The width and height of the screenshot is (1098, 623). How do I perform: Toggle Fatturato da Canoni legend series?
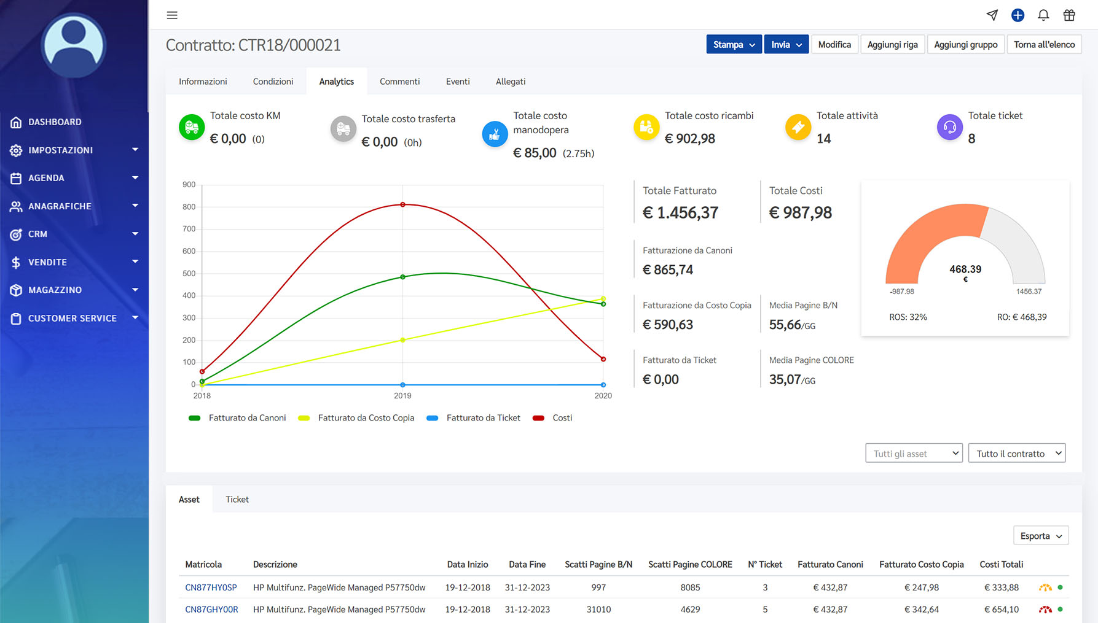237,418
